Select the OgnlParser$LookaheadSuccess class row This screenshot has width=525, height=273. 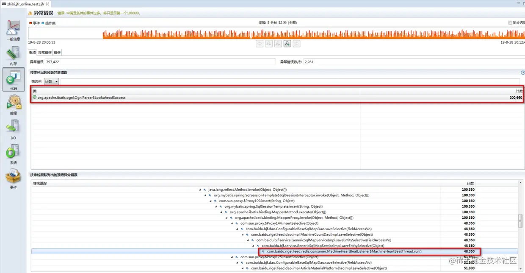(x=277, y=97)
